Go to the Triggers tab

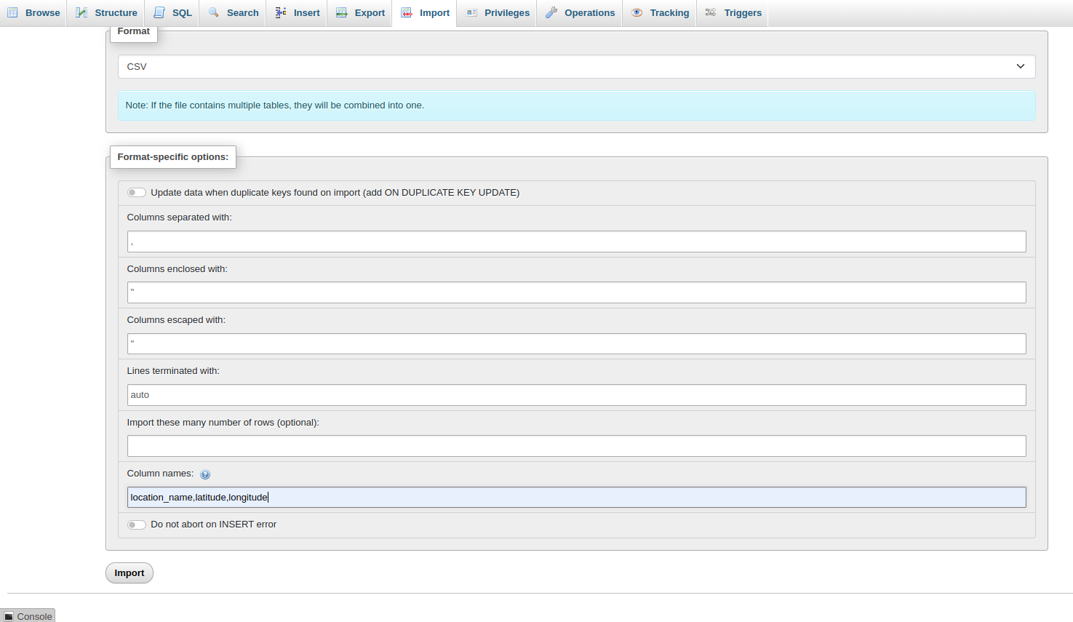click(x=733, y=12)
